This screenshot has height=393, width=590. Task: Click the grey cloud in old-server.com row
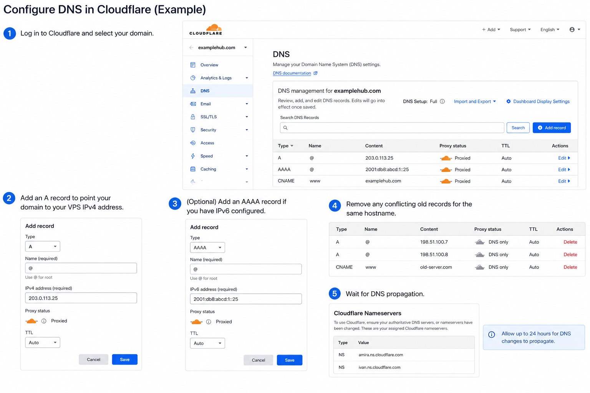click(480, 267)
